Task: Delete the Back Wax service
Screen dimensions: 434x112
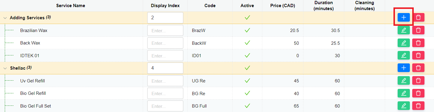Action: click(x=418, y=43)
